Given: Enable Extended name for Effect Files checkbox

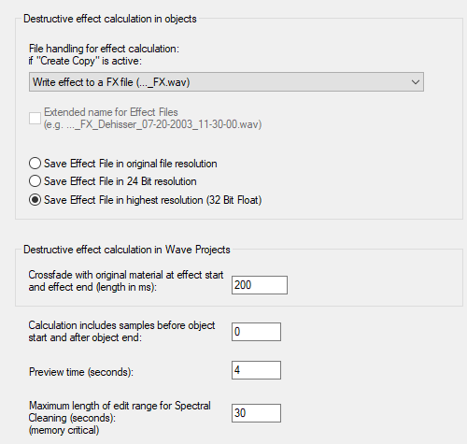Looking at the screenshot, I should pos(35,119).
